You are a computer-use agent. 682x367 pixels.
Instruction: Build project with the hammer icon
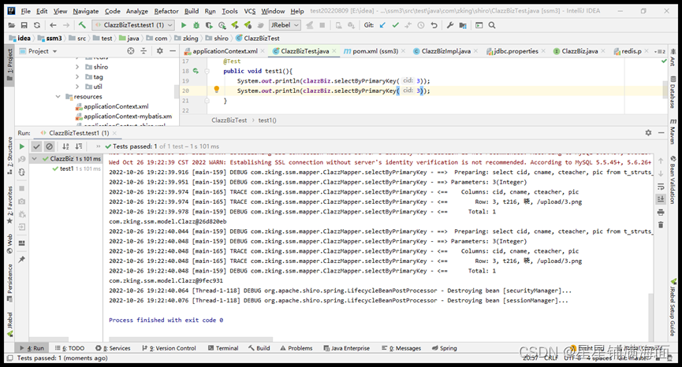click(x=82, y=25)
